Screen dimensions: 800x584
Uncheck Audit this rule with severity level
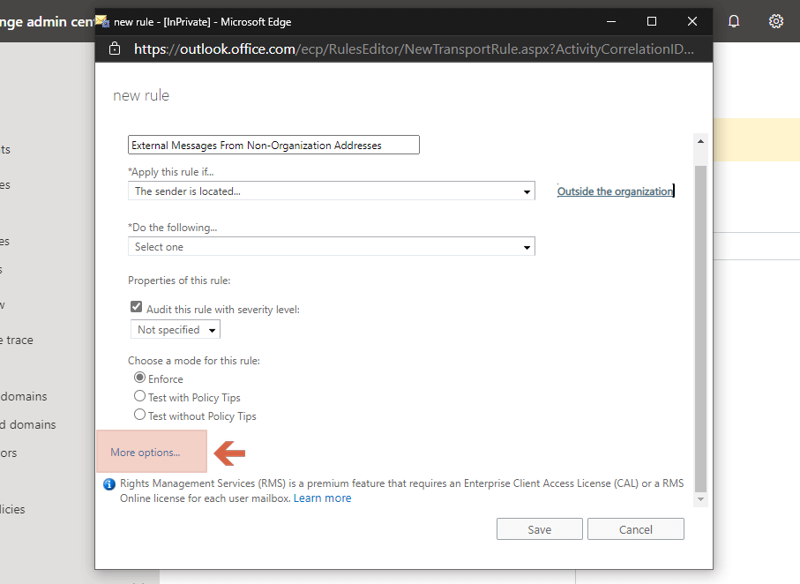point(136,307)
